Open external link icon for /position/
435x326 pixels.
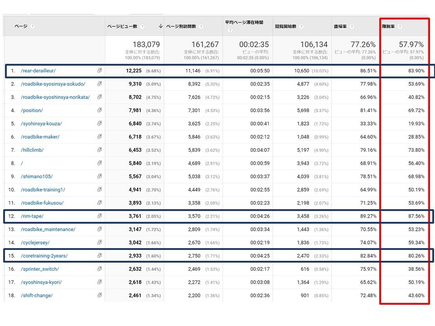point(99,110)
